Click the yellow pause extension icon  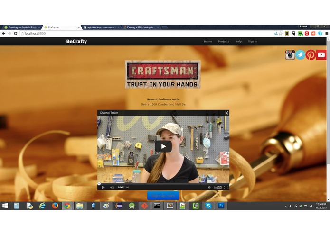(x=287, y=33)
